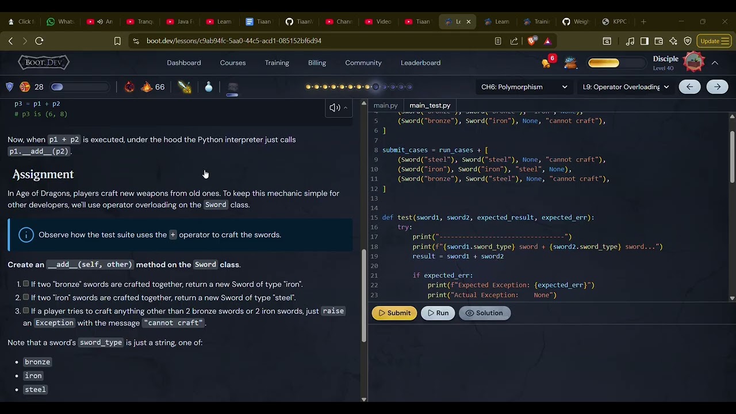Click the Boot.dev logo
The image size is (736, 414).
(x=44, y=63)
